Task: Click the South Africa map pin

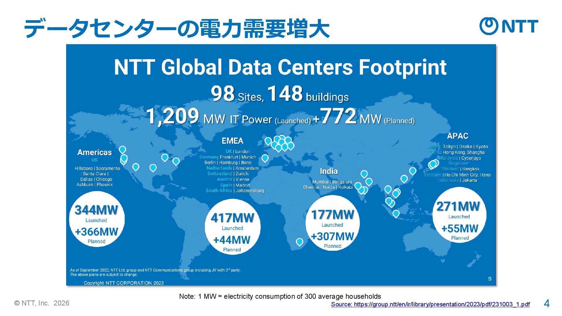Action: (x=299, y=241)
